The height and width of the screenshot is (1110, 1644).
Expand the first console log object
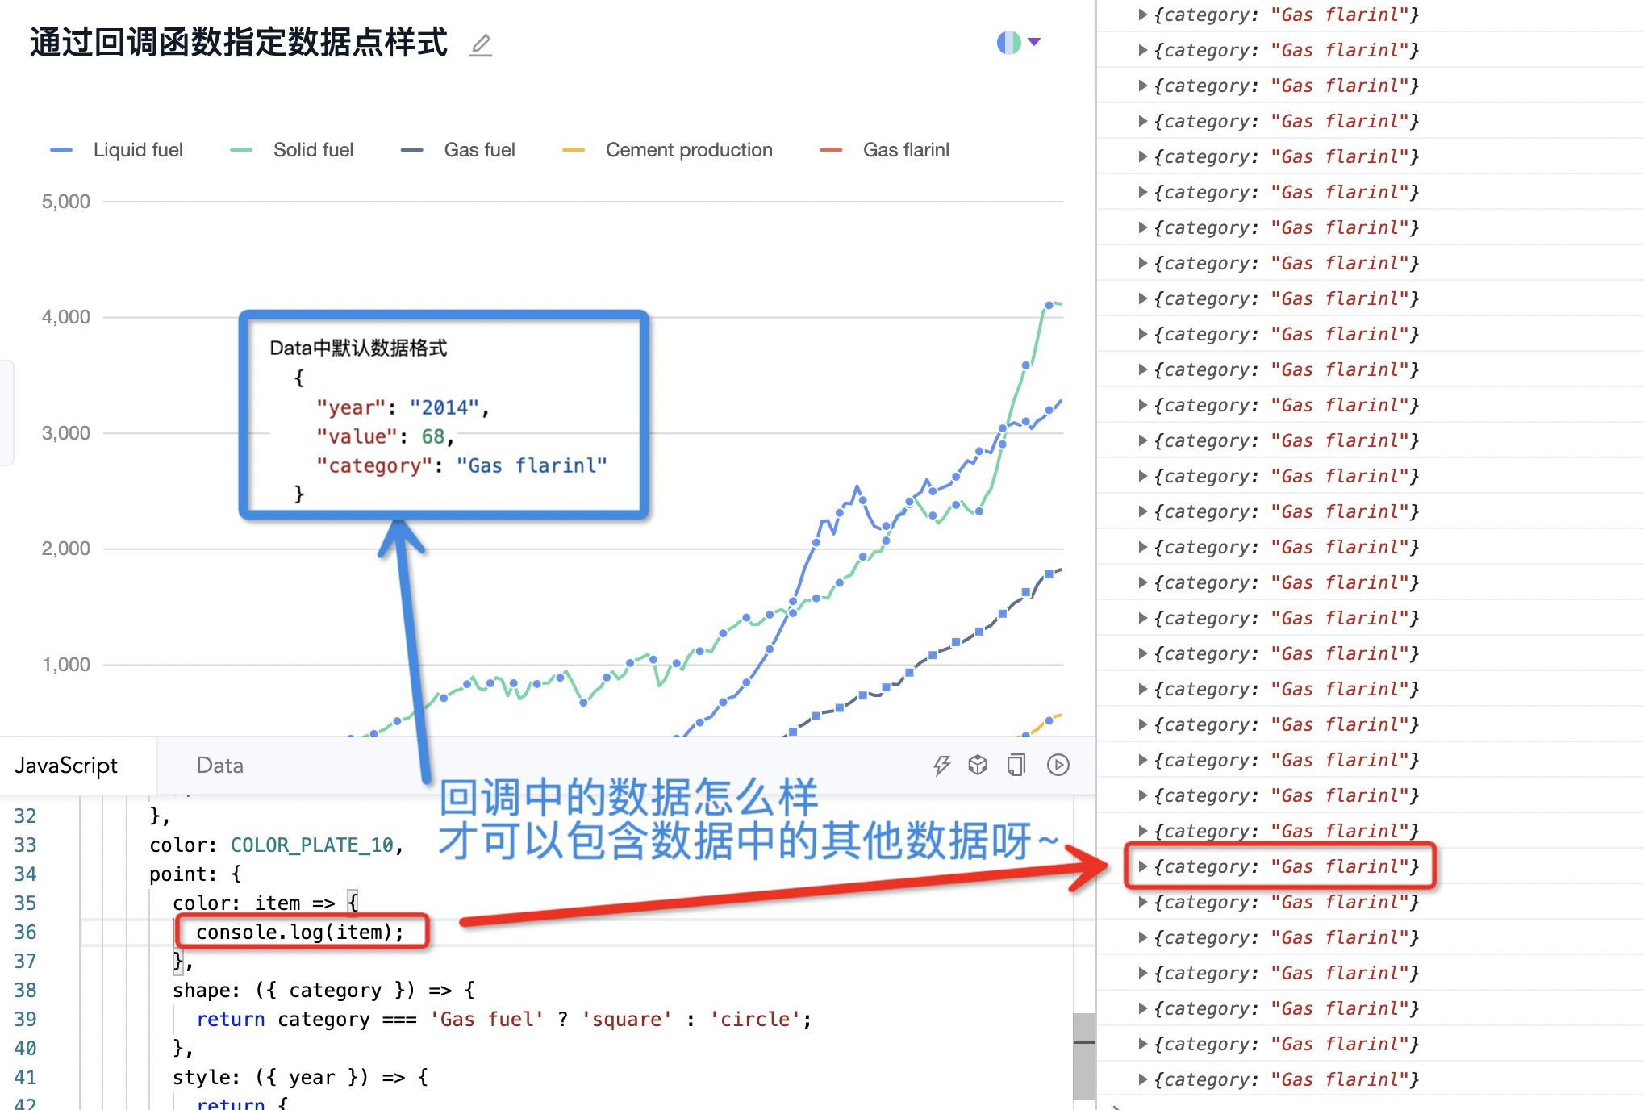(1142, 15)
